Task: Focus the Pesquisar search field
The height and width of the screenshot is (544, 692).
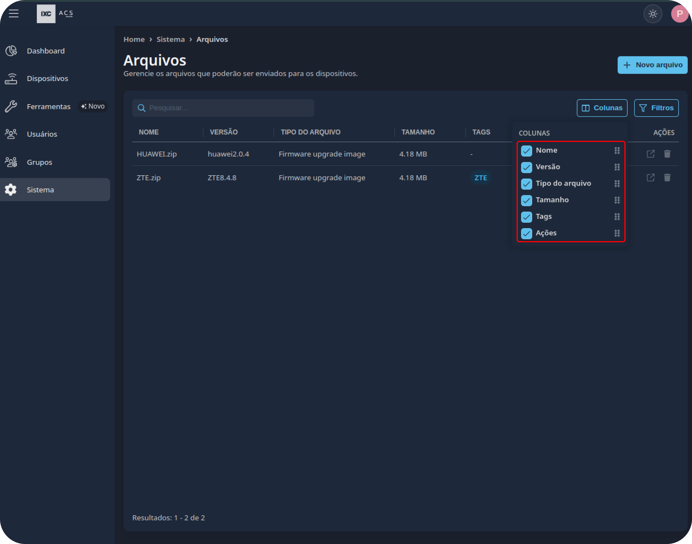Action: pyautogui.click(x=223, y=108)
